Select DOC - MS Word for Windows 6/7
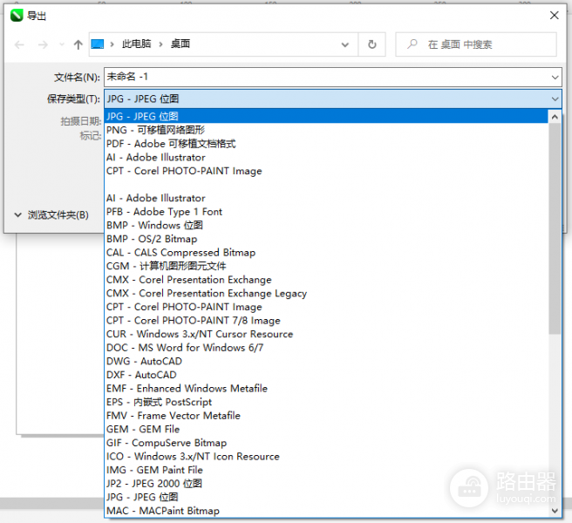Screen dimensions: 572x523 [x=326, y=348]
